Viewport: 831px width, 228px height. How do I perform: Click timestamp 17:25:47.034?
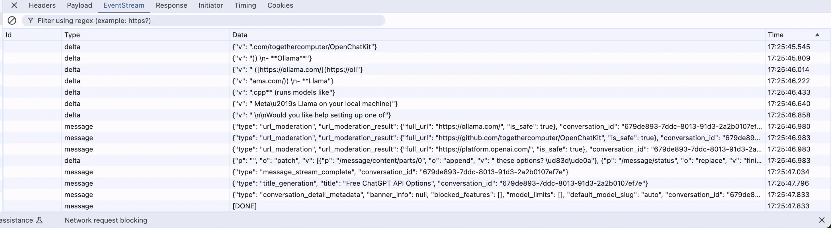pos(789,172)
